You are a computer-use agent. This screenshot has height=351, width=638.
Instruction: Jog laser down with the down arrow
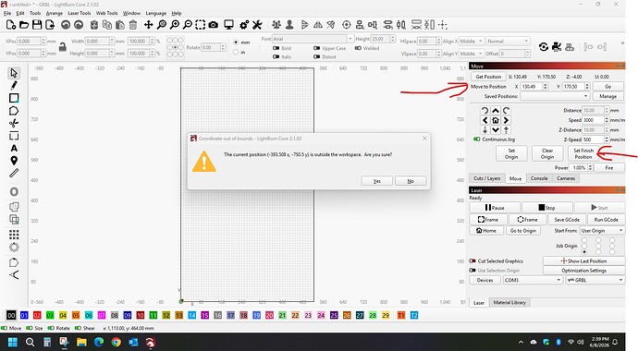[x=496, y=130]
